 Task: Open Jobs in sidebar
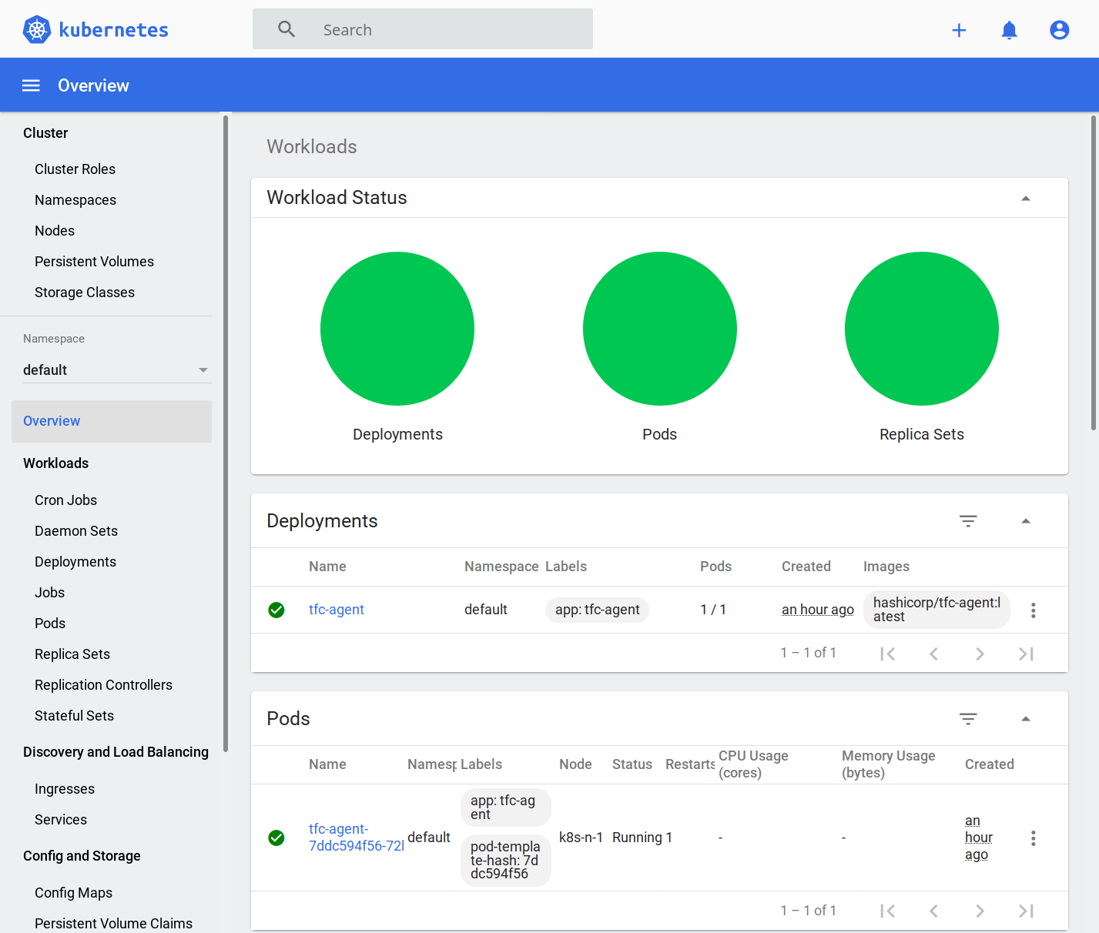pos(49,593)
